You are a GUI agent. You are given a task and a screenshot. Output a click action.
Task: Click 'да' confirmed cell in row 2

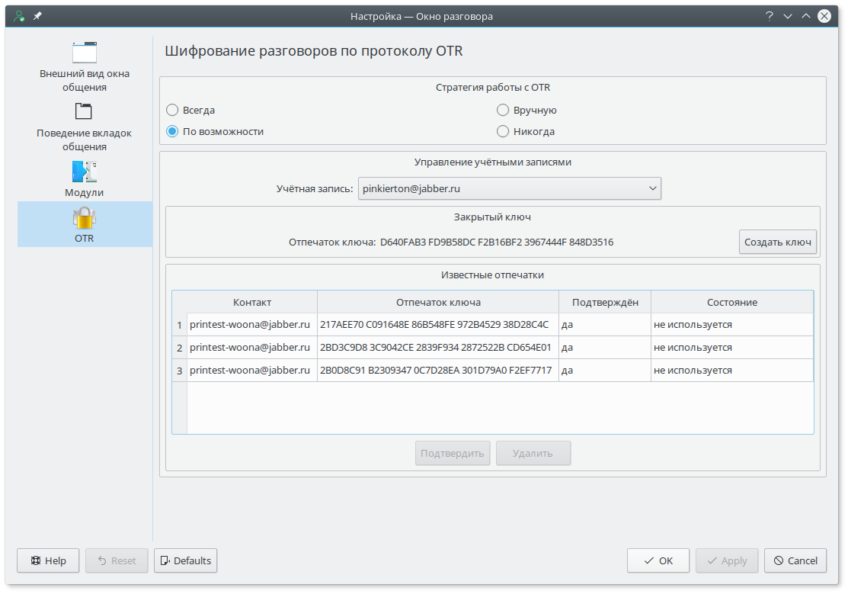click(605, 348)
